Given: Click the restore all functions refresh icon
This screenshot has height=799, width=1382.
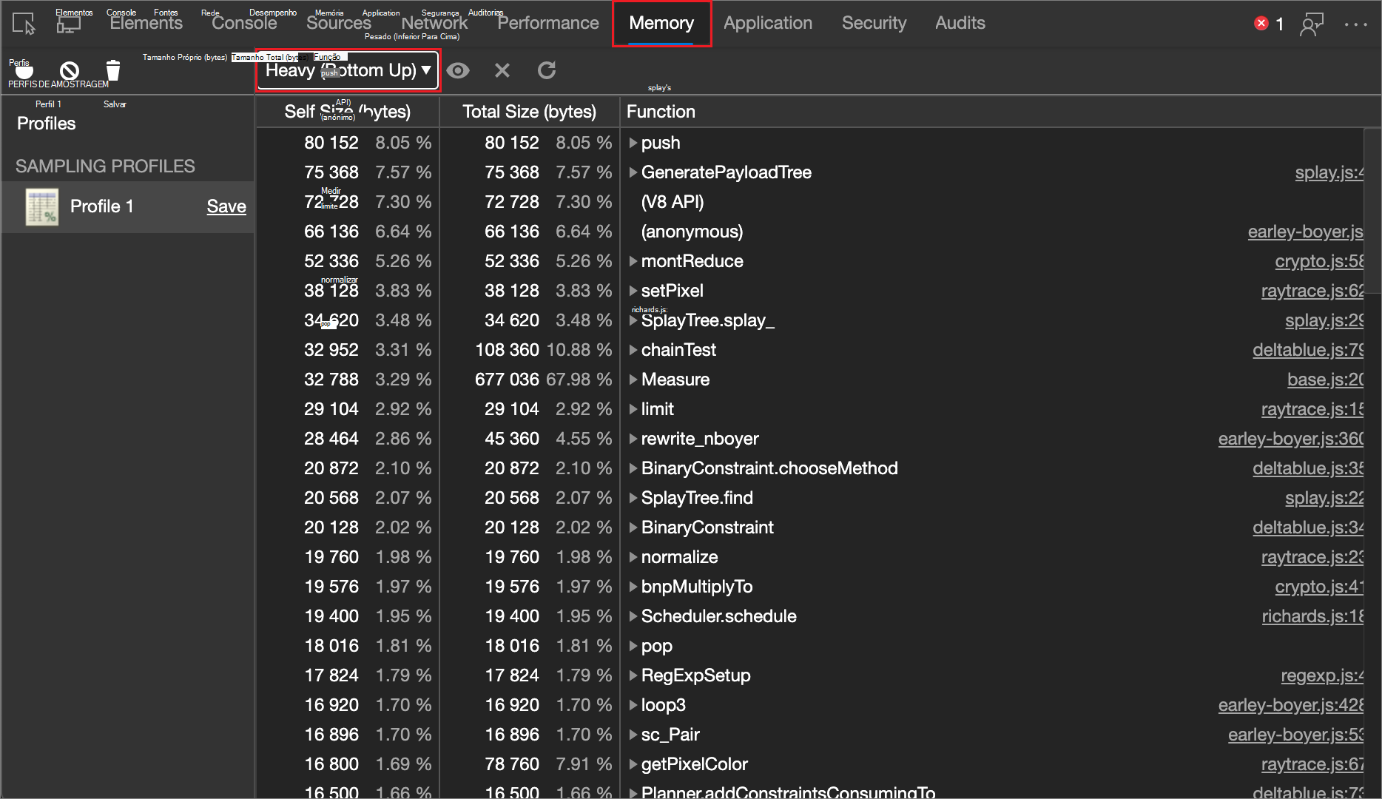Looking at the screenshot, I should pos(547,70).
